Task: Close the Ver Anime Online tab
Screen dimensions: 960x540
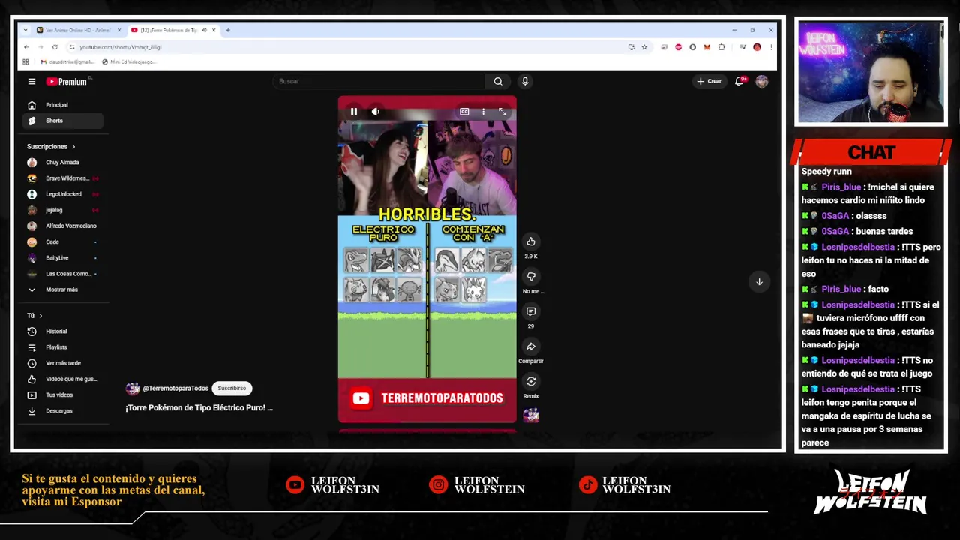Action: [x=118, y=31]
